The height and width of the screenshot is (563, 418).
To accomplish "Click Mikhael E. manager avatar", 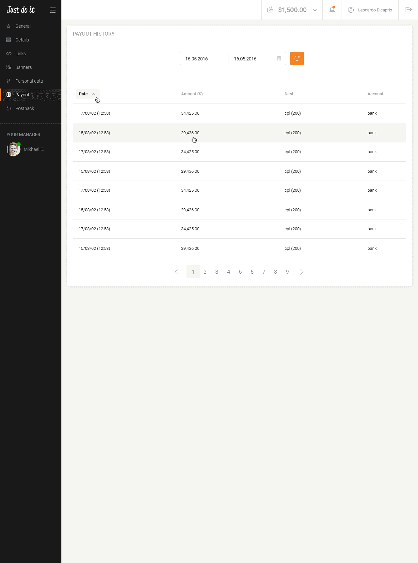I will [x=13, y=149].
